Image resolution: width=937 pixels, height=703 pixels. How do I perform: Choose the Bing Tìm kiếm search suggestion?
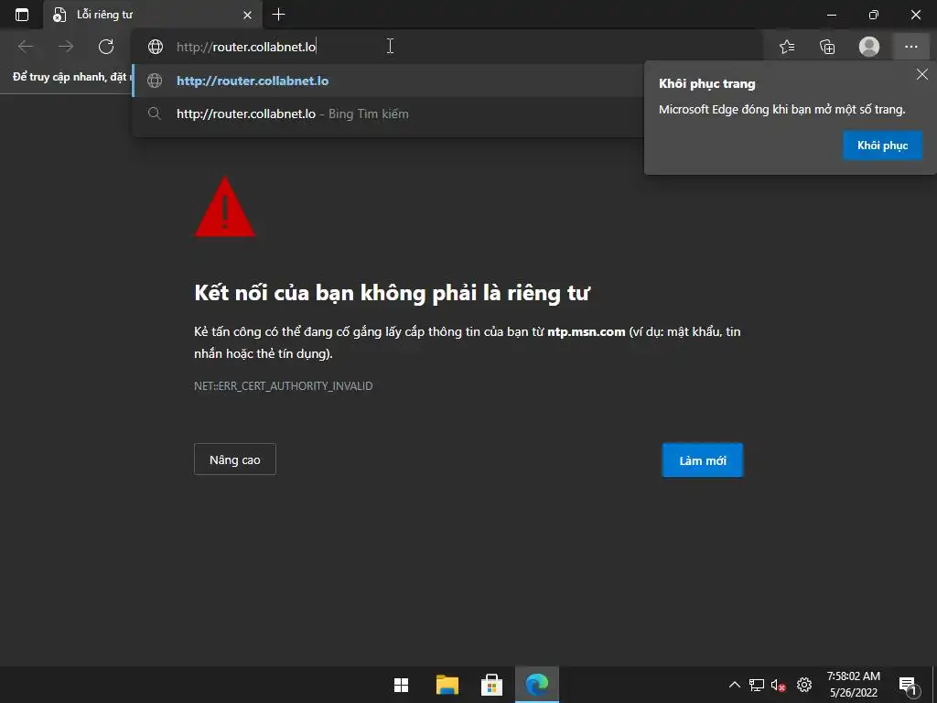[387, 114]
